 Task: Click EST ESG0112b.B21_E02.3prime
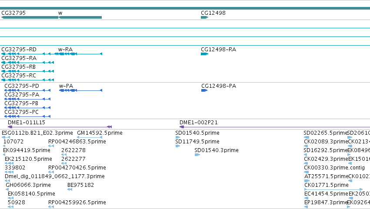coord(6,137)
